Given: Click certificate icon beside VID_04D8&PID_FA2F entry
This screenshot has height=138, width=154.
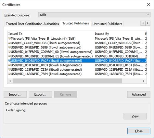Looking at the screenshot, I should coord(9,61).
